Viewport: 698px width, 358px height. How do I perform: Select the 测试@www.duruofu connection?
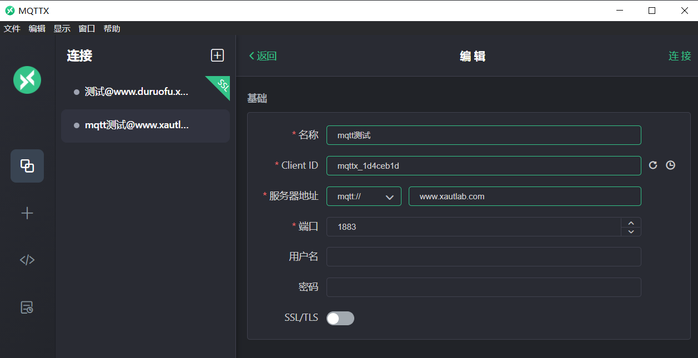coord(137,92)
